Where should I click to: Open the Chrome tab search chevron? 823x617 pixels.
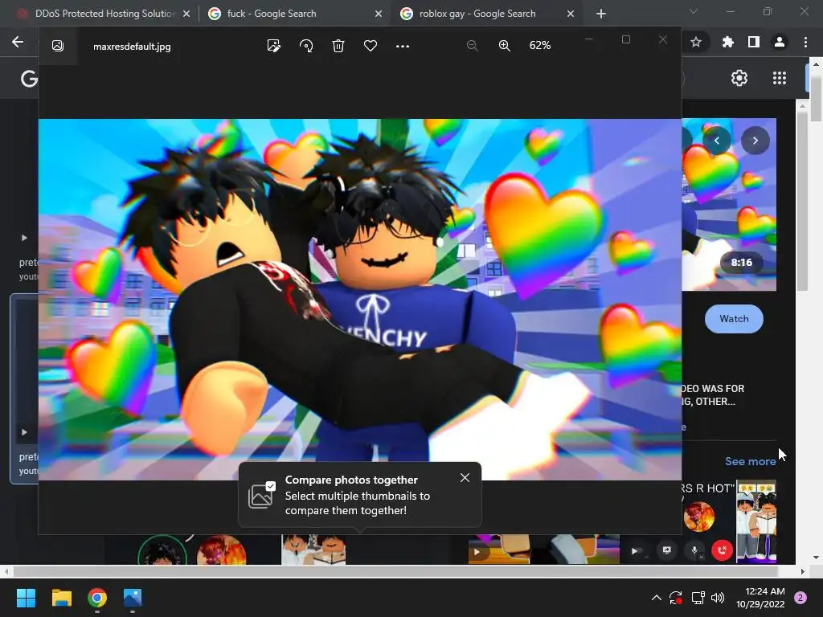click(694, 11)
